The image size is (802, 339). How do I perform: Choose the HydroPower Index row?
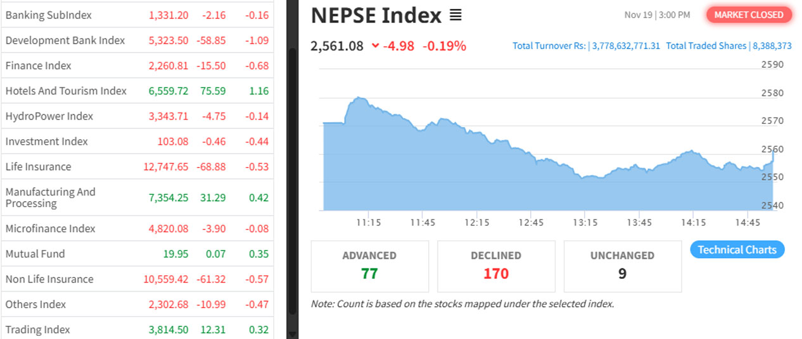49,116
